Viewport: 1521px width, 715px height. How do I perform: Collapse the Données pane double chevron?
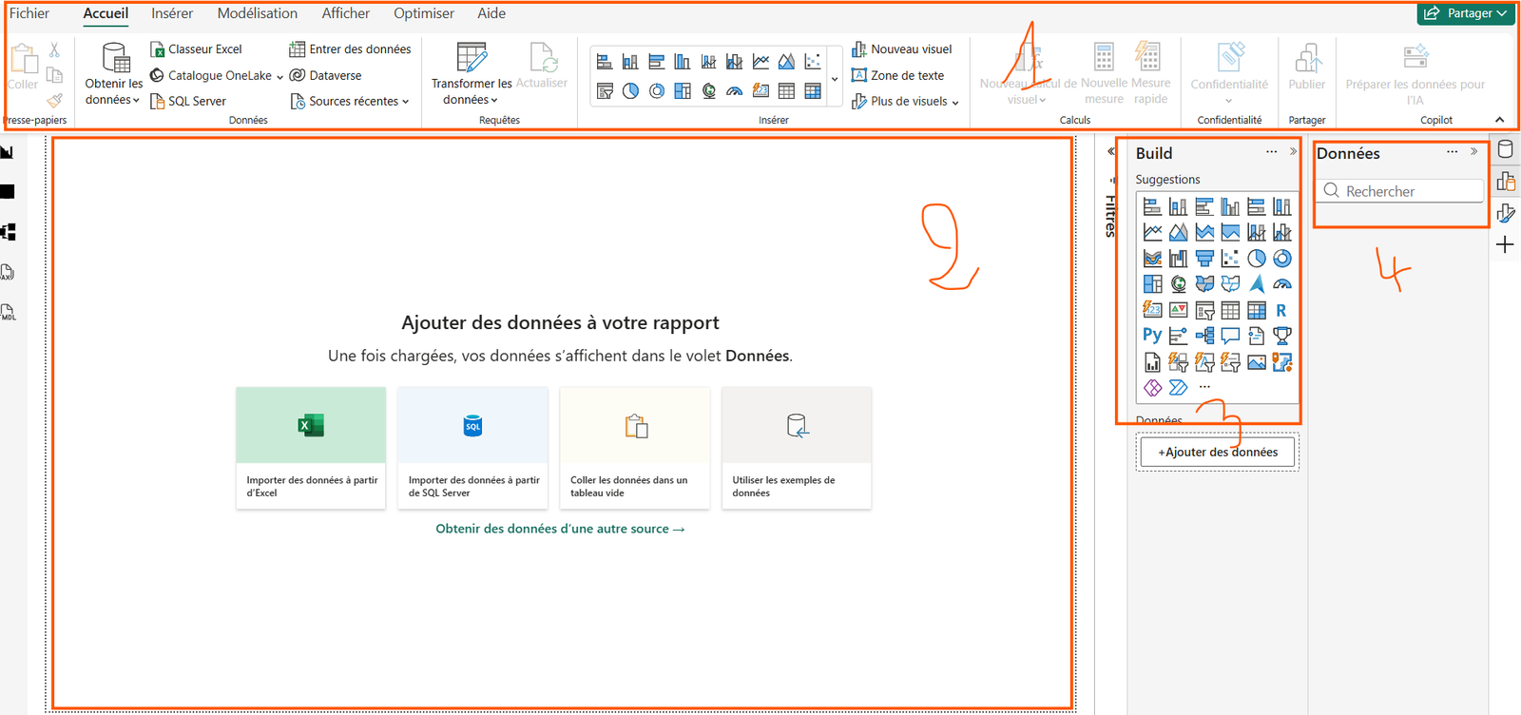1474,151
